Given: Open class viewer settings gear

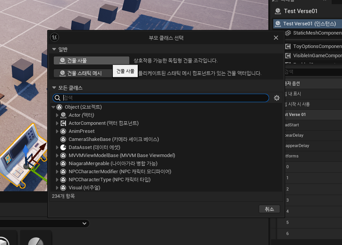Looking at the screenshot, I should (x=277, y=98).
